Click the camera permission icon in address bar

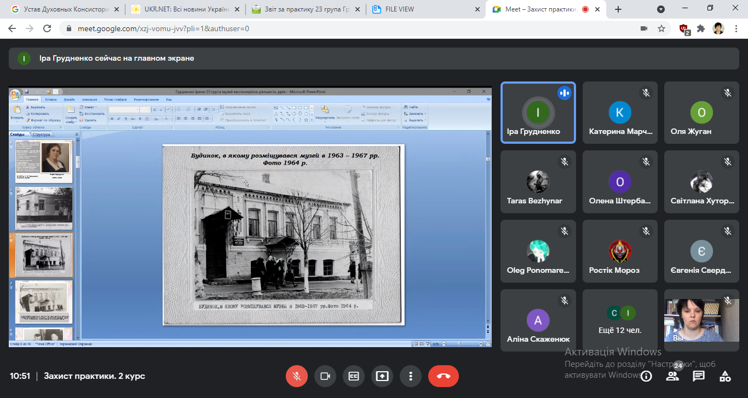point(644,28)
